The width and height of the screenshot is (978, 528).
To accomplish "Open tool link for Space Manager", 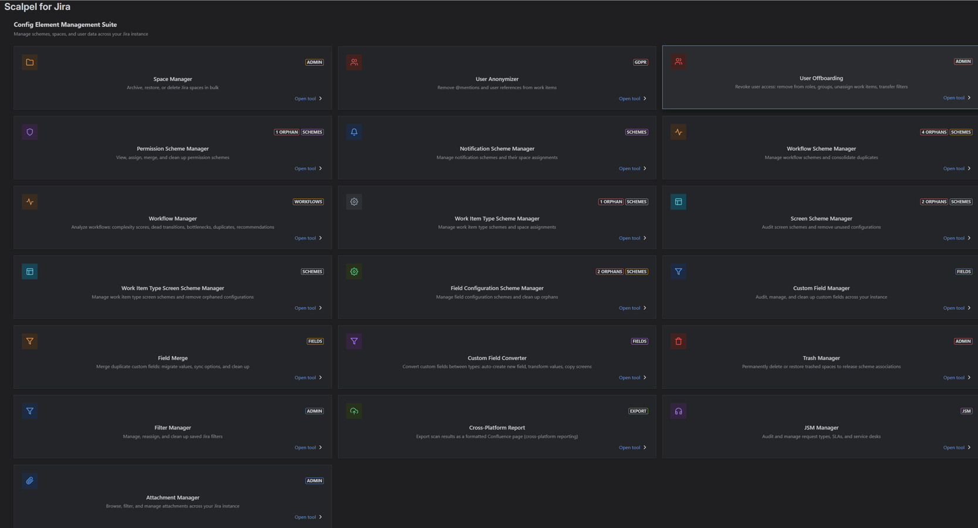I will coord(309,99).
